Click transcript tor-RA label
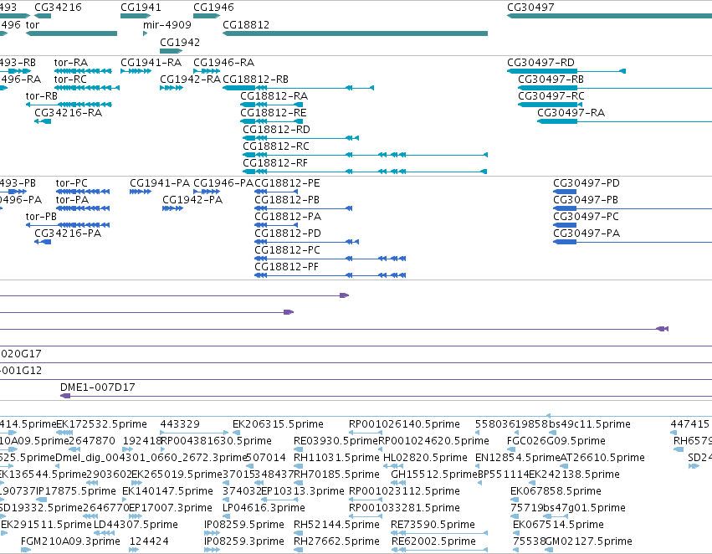 (x=71, y=63)
